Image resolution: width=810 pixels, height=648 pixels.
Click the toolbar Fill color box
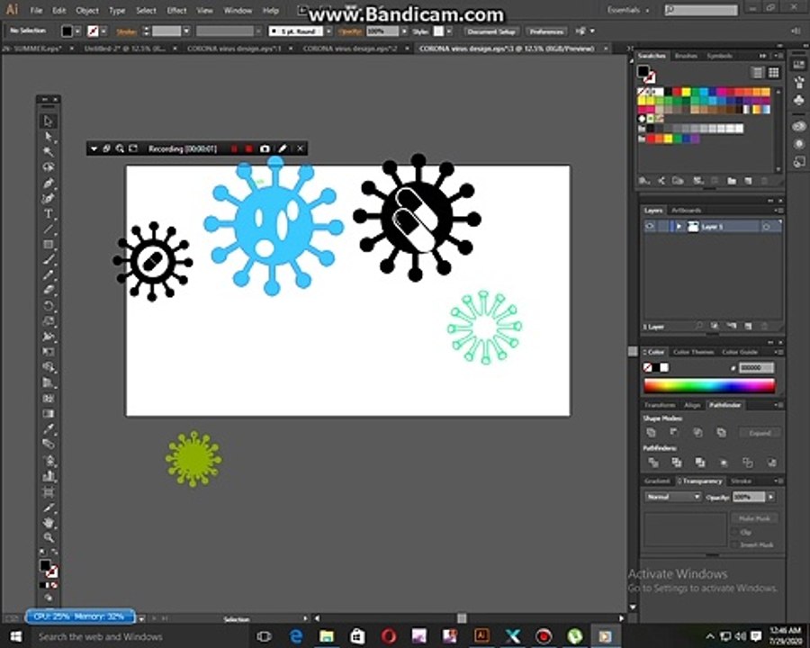pyautogui.click(x=46, y=565)
